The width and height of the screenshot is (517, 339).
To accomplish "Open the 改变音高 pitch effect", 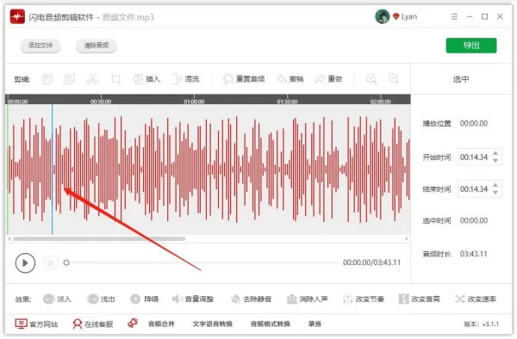I will click(419, 299).
